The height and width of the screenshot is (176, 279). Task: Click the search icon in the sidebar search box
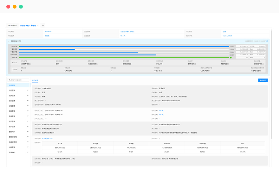pyautogui.click(x=10, y=80)
